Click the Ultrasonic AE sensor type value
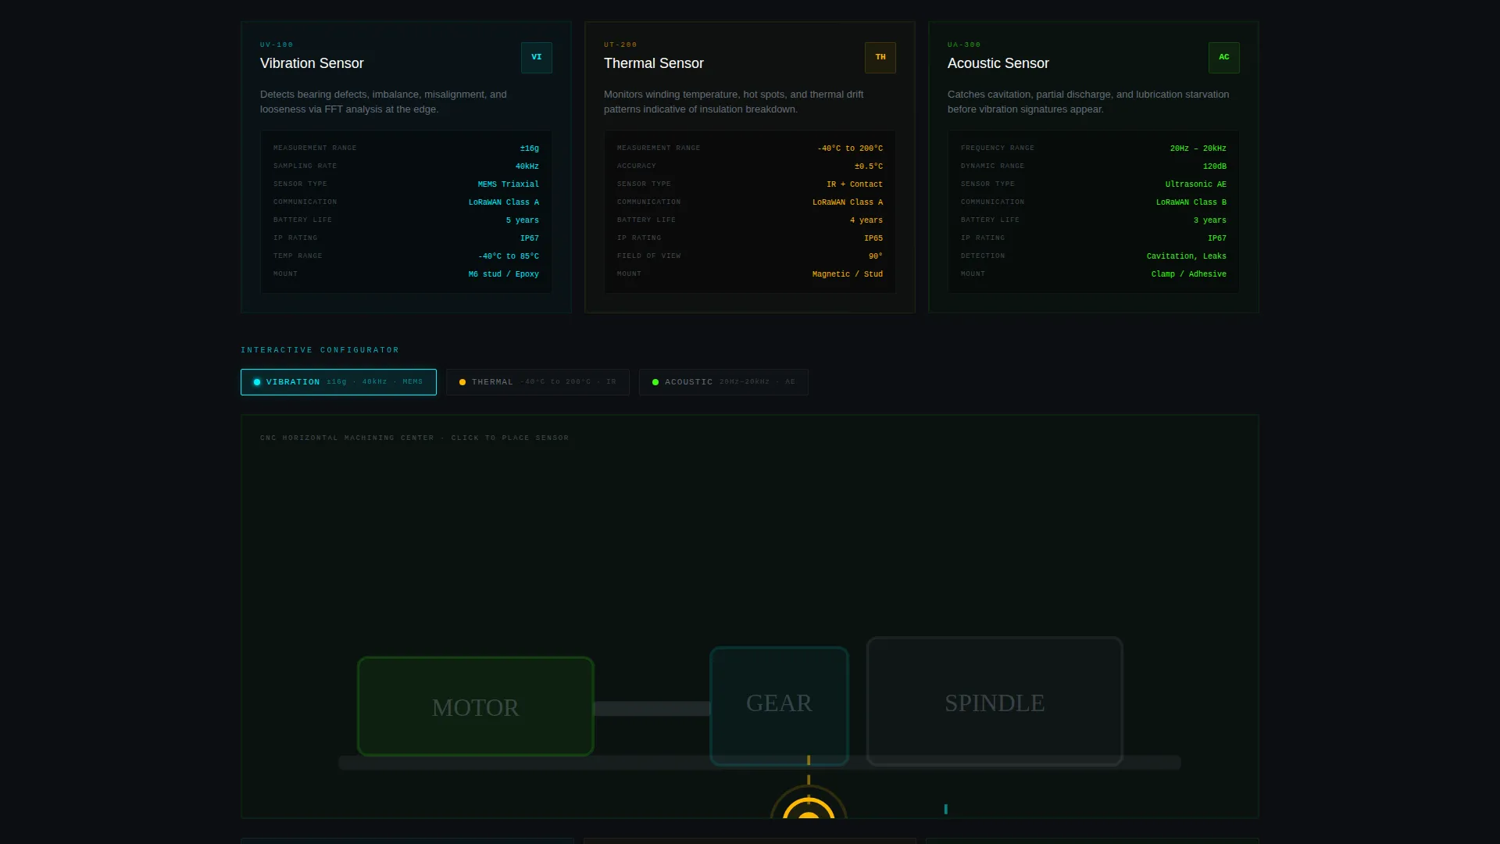 [x=1196, y=184]
